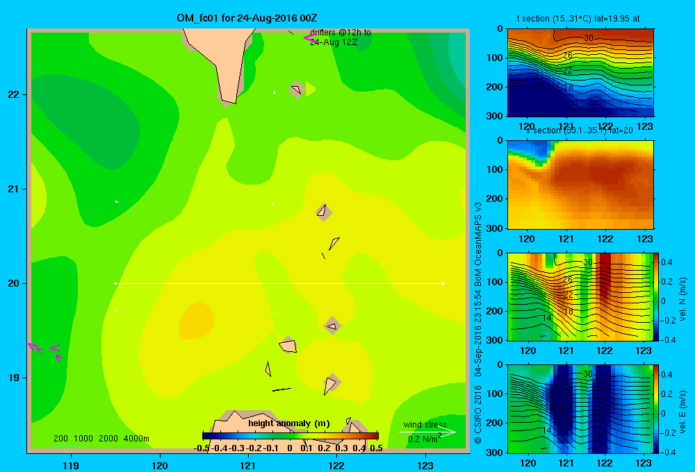
Task: Click the eastern endpoint of the white section line
Action: click(x=443, y=283)
